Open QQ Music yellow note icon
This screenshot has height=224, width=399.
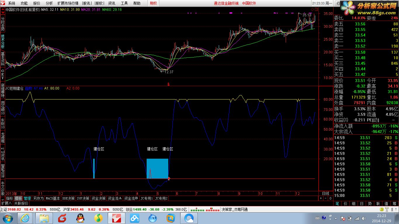click(x=98, y=218)
